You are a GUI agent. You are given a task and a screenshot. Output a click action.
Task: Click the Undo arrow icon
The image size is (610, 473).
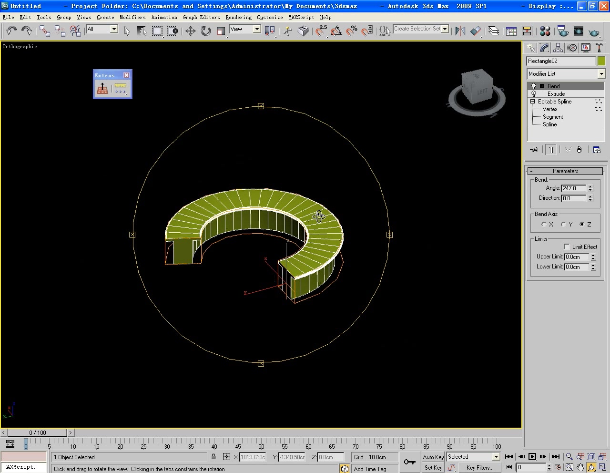pos(11,31)
